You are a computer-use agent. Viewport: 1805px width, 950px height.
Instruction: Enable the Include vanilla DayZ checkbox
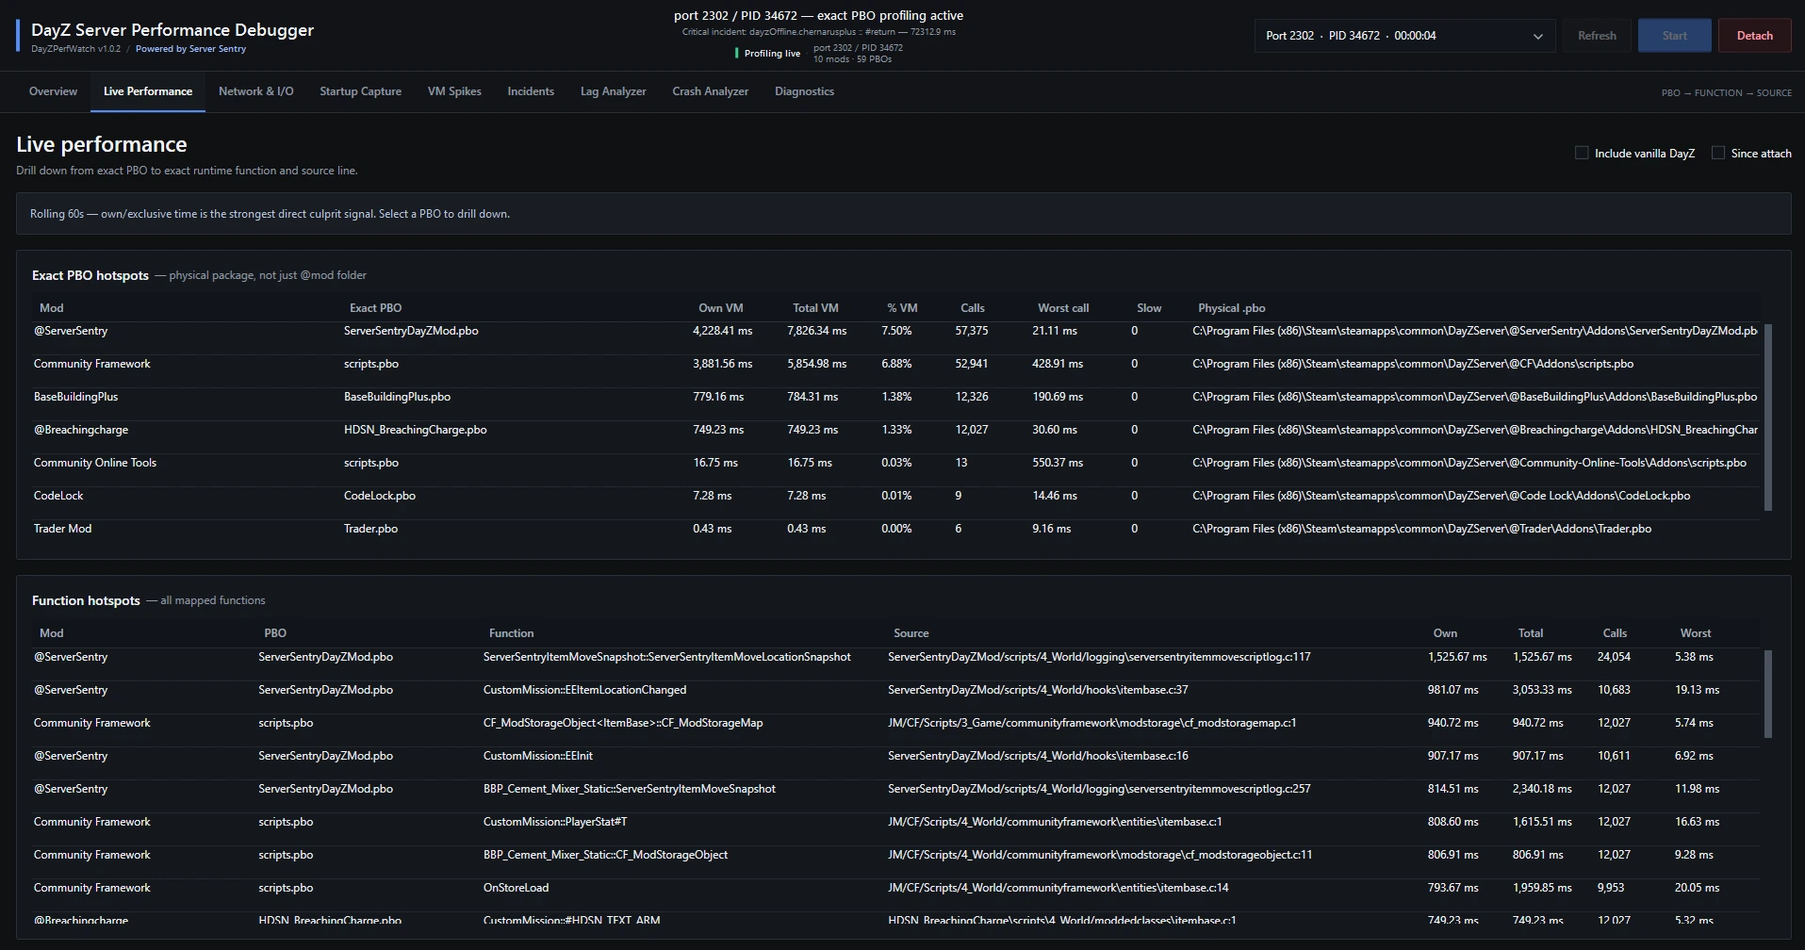coord(1582,153)
